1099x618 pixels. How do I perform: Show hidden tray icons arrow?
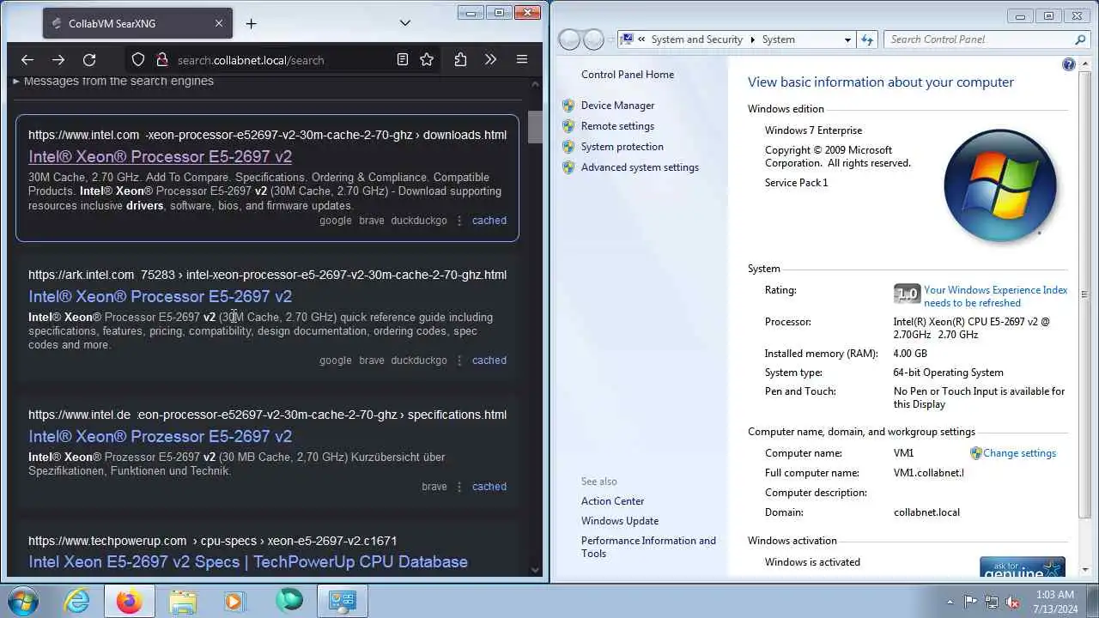[x=950, y=602]
